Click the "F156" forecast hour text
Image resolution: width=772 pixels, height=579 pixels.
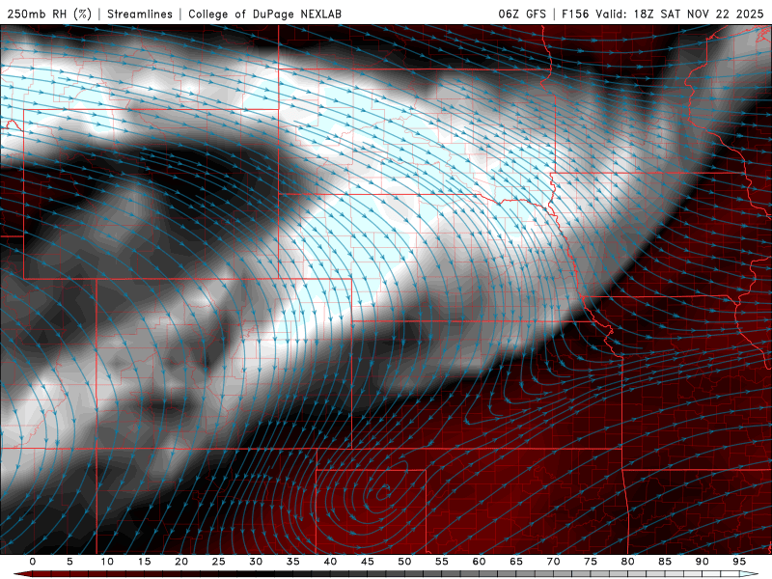575,14
